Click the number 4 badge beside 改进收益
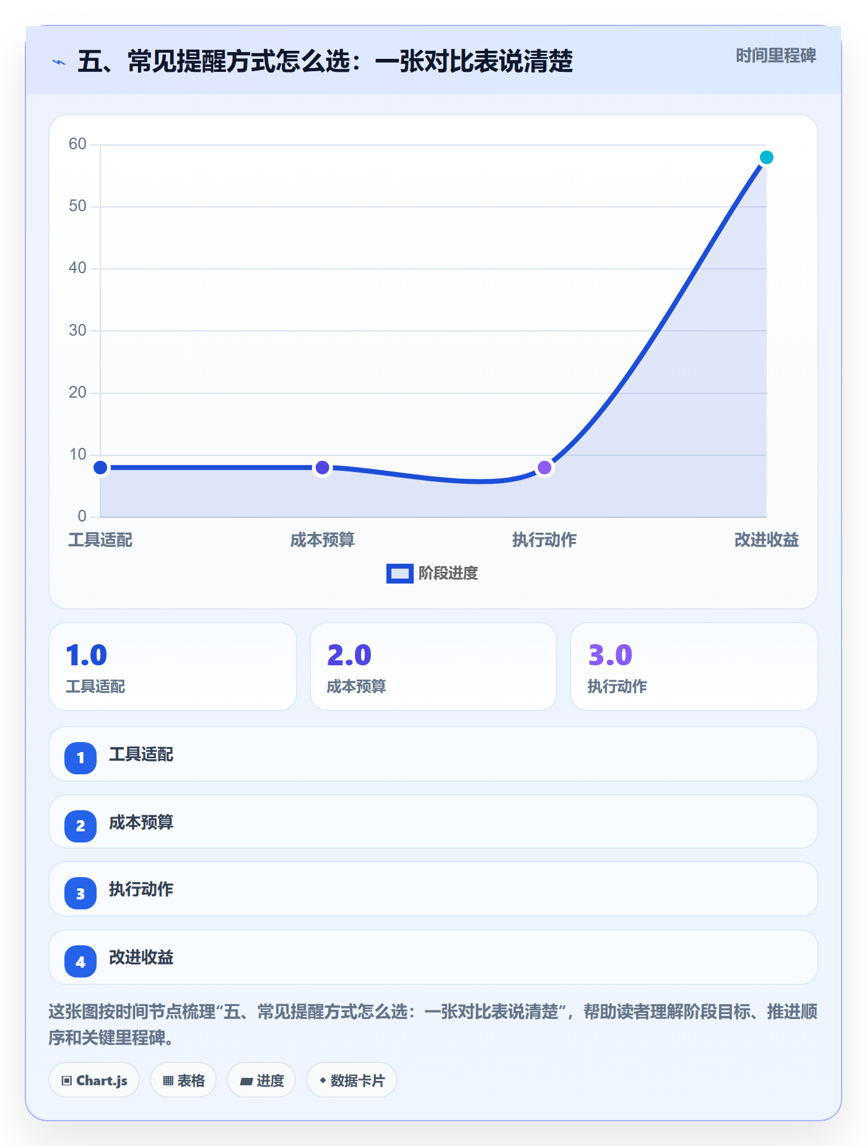This screenshot has height=1146, width=867. pyautogui.click(x=81, y=961)
